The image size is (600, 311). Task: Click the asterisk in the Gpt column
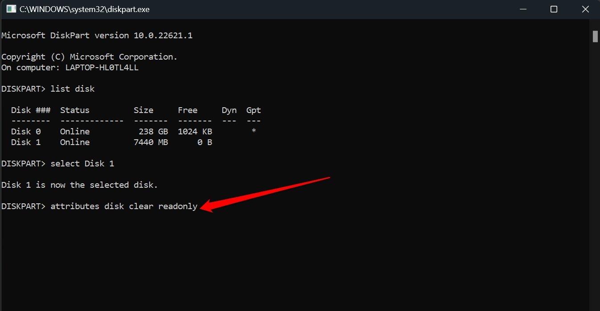253,131
